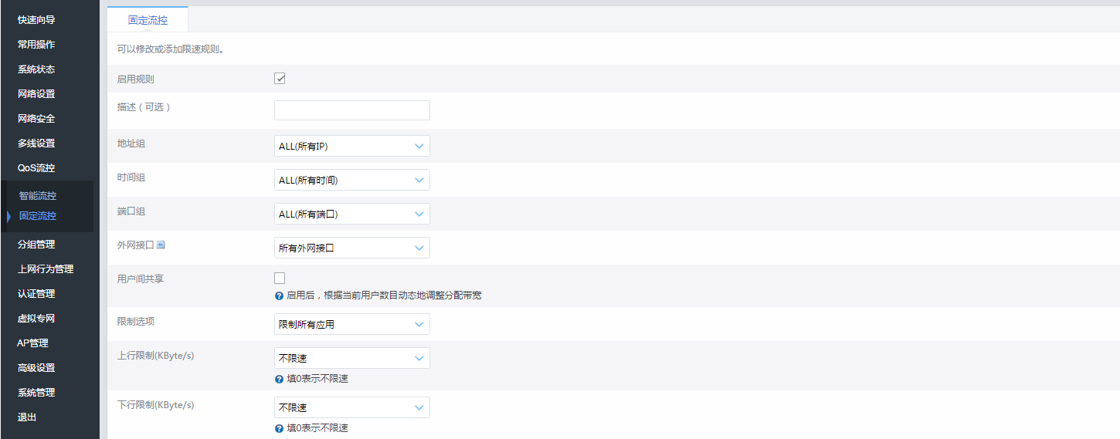Expand the 时间组 dropdown list
The image size is (1120, 439).
[351, 180]
